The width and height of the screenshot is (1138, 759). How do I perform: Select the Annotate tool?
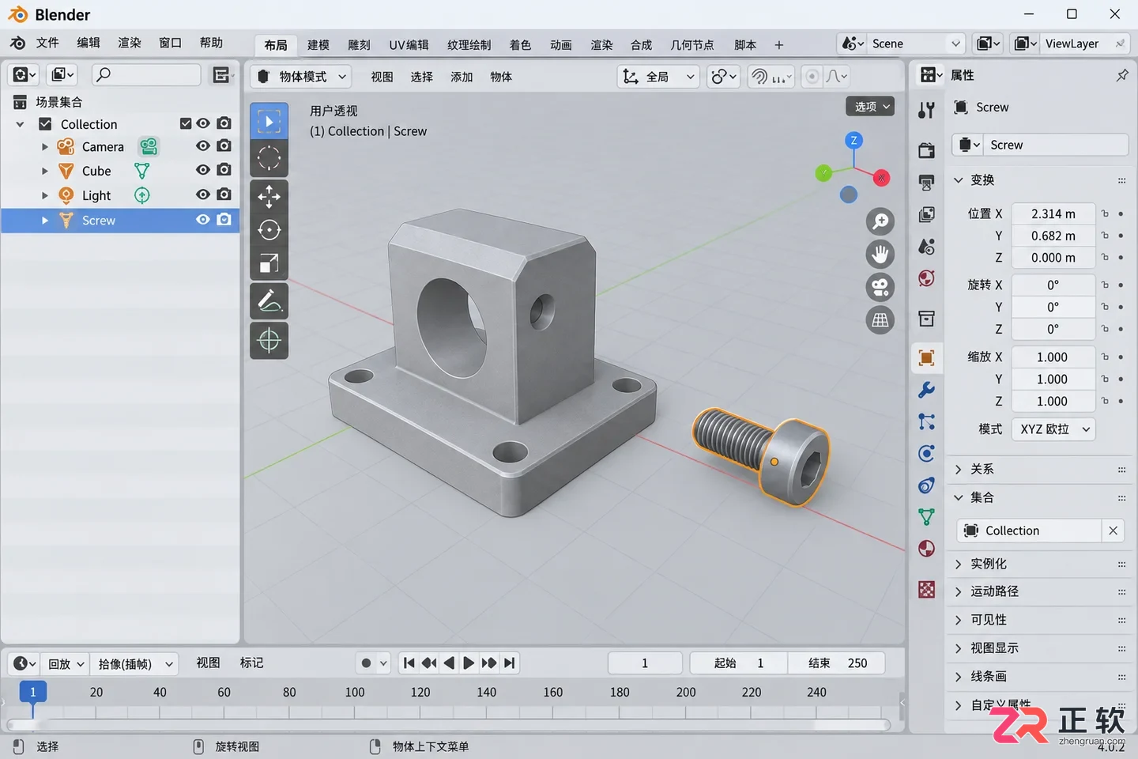pos(269,301)
